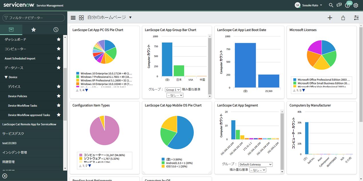Collapse the navigator with the bottom-left arrow
363x181 pixels.
click(x=5, y=176)
